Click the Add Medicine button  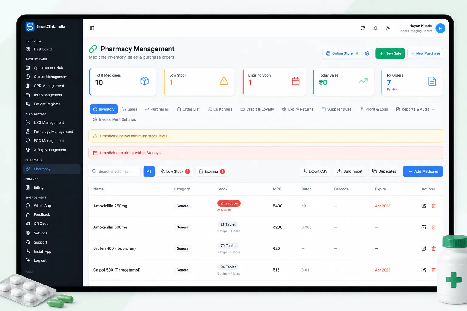coord(423,171)
